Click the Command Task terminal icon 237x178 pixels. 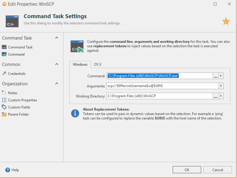pyautogui.click(x=4, y=47)
